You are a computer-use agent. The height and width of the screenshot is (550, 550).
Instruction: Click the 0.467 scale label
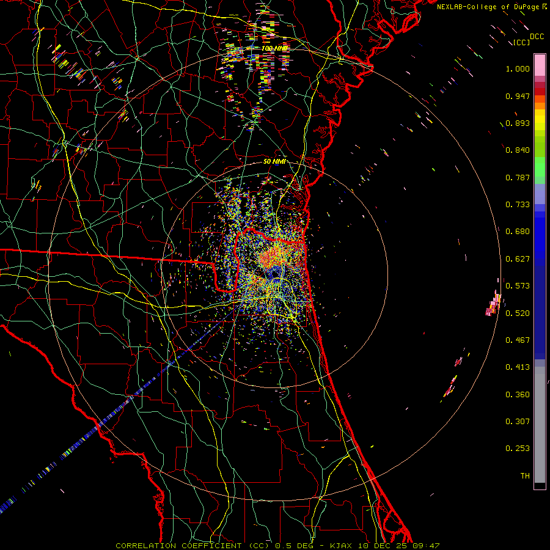(x=518, y=340)
